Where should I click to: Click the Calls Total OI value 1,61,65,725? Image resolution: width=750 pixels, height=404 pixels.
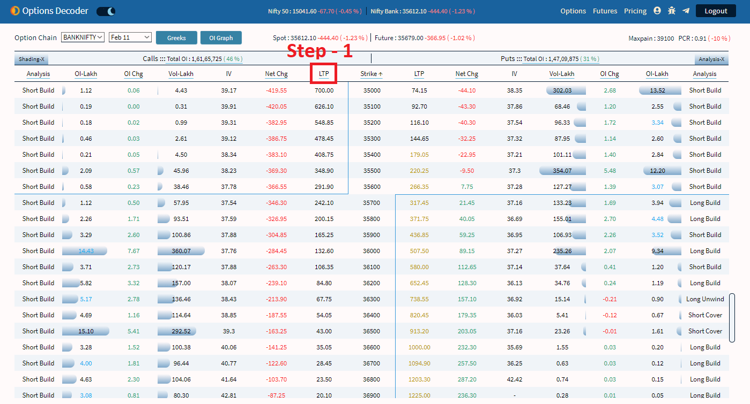pyautogui.click(x=206, y=59)
